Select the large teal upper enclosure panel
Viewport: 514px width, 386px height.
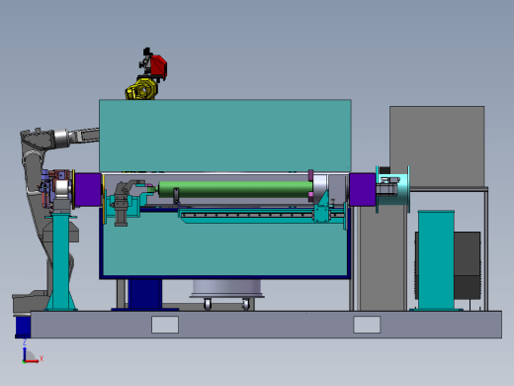click(225, 136)
